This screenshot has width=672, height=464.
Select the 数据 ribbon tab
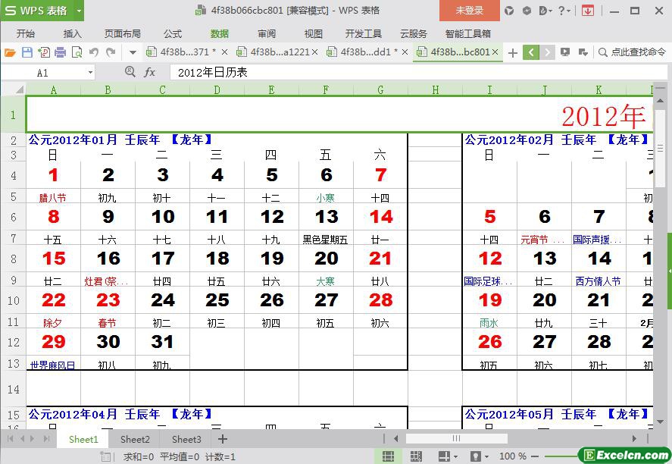220,33
